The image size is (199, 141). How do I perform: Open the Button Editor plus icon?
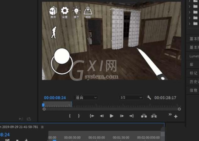176,117
